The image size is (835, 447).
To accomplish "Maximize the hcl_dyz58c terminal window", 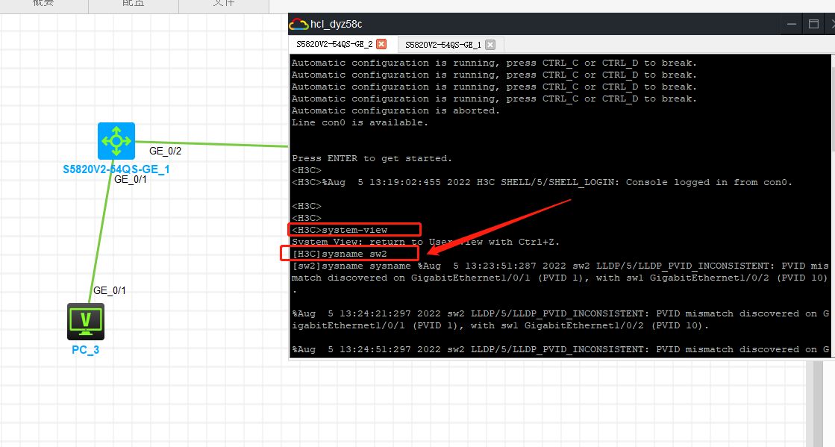I will point(813,24).
